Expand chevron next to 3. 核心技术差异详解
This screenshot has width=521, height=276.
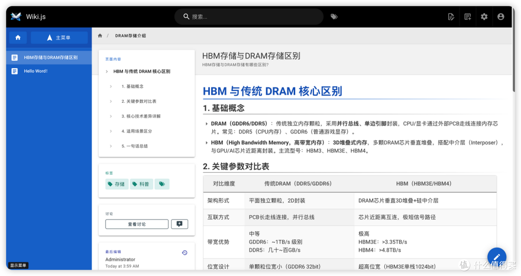110,116
